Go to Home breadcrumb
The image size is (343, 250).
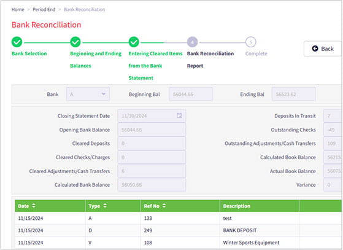click(x=18, y=9)
